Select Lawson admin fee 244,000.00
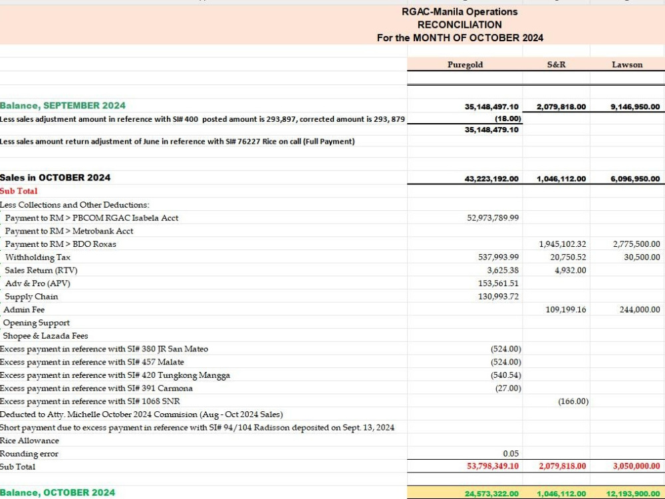The width and height of the screenshot is (665, 499). click(640, 310)
